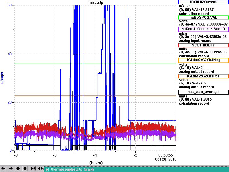Select the VCG1H03BTr red legend entry

[203, 45]
